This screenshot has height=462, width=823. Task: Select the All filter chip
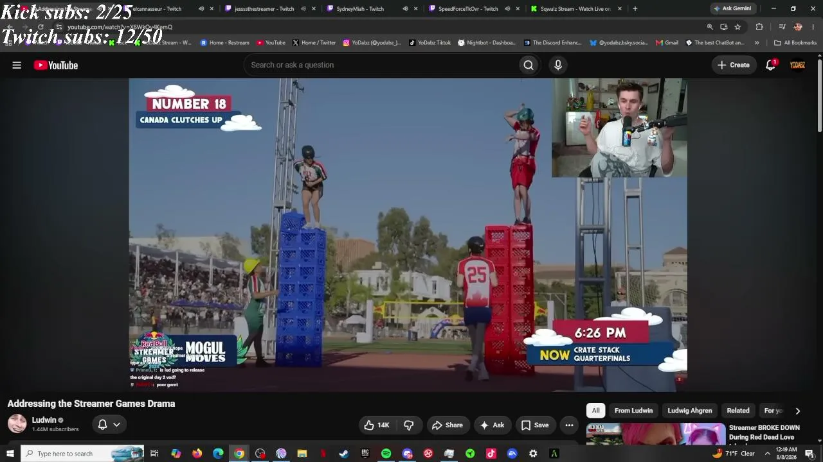(596, 411)
